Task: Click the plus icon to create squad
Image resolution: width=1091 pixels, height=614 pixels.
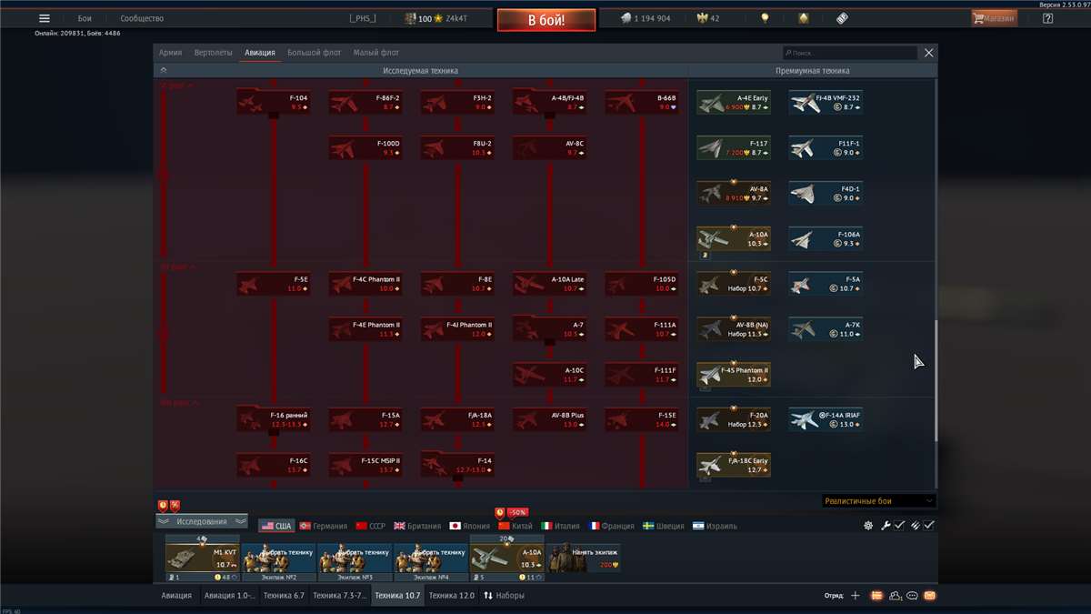Action: [855, 595]
